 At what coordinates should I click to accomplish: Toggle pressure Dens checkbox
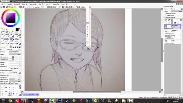point(5,83)
